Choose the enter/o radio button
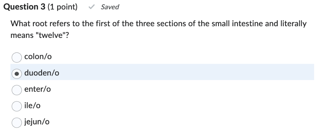317x132 pixels. pyautogui.click(x=16, y=90)
